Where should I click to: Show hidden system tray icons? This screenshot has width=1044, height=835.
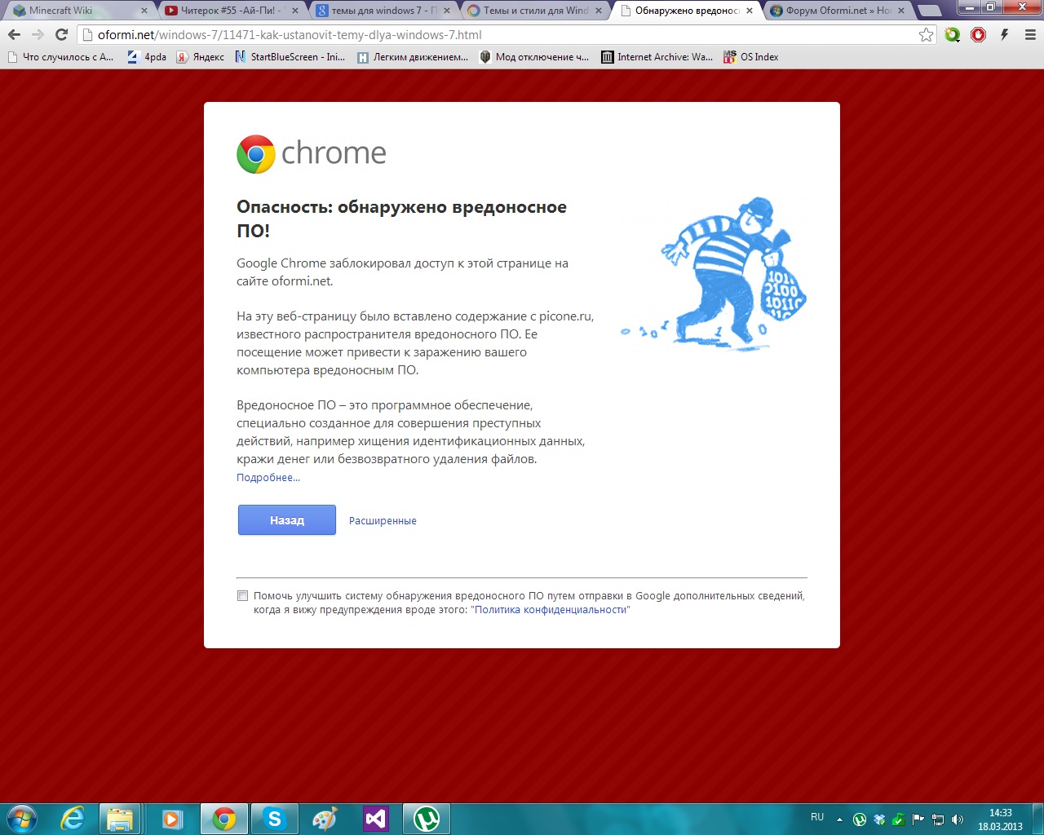click(839, 820)
